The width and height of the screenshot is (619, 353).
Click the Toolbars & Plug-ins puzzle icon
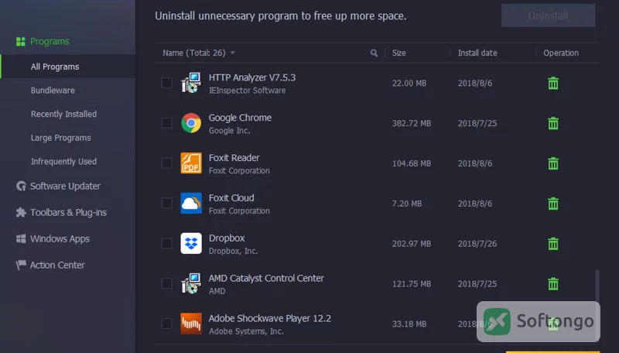pos(21,212)
